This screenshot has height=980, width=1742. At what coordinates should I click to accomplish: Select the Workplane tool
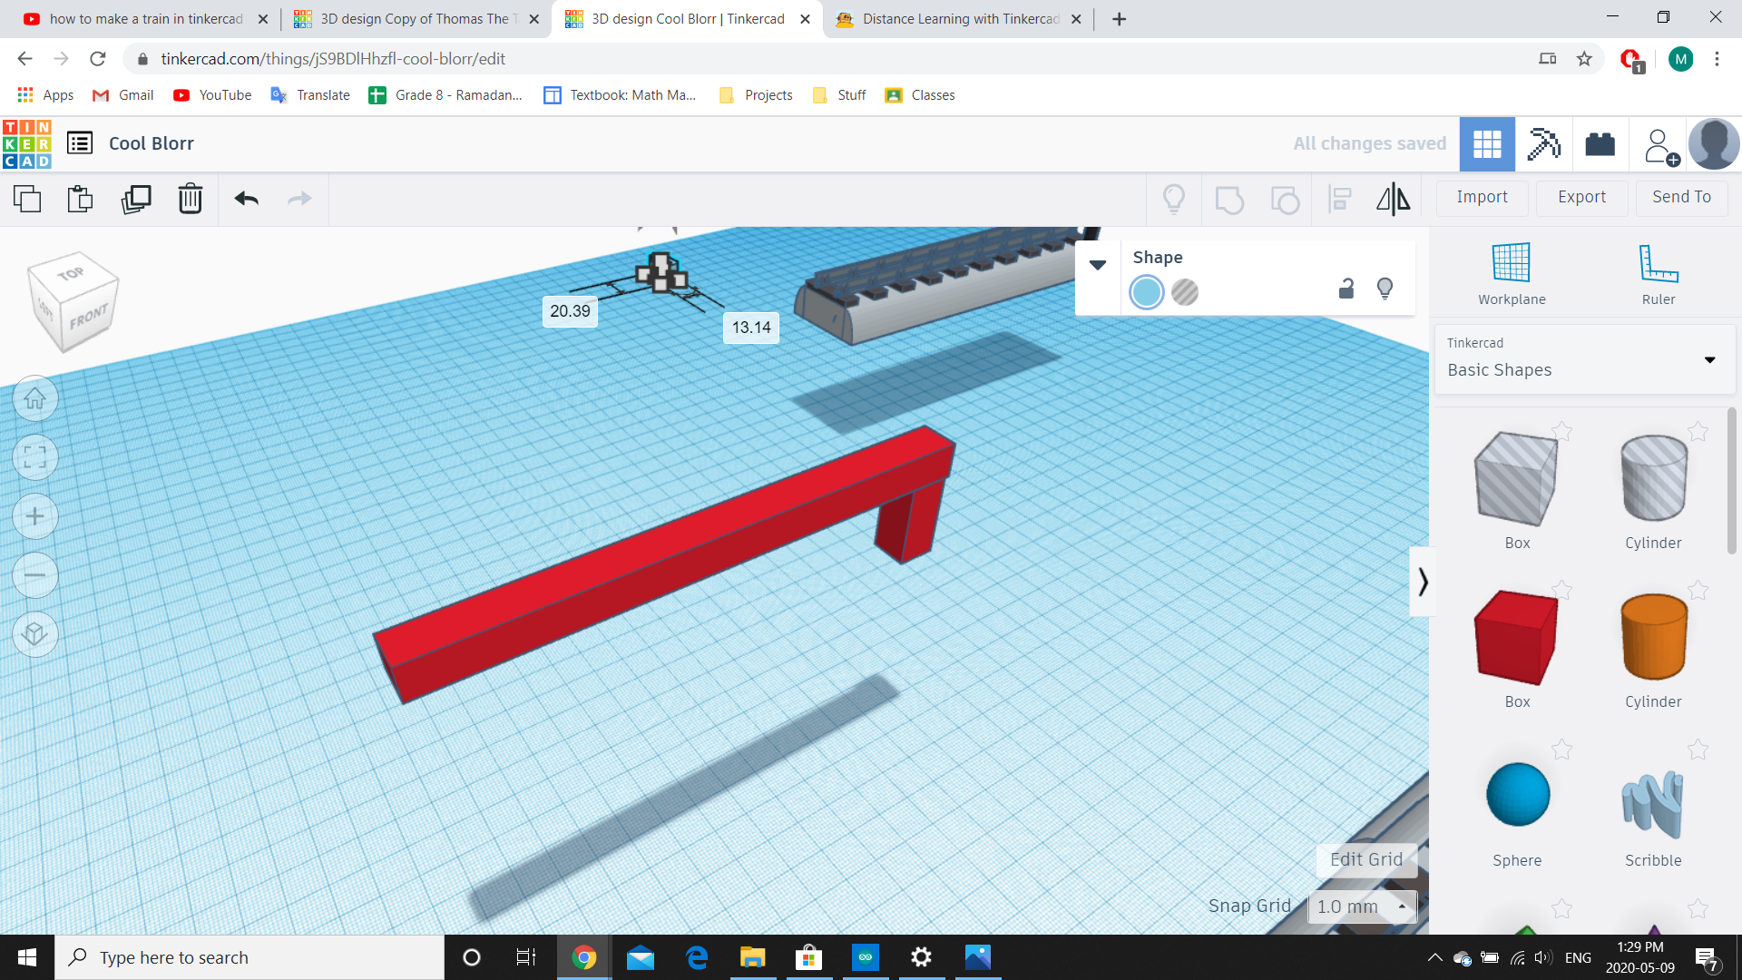(1512, 274)
